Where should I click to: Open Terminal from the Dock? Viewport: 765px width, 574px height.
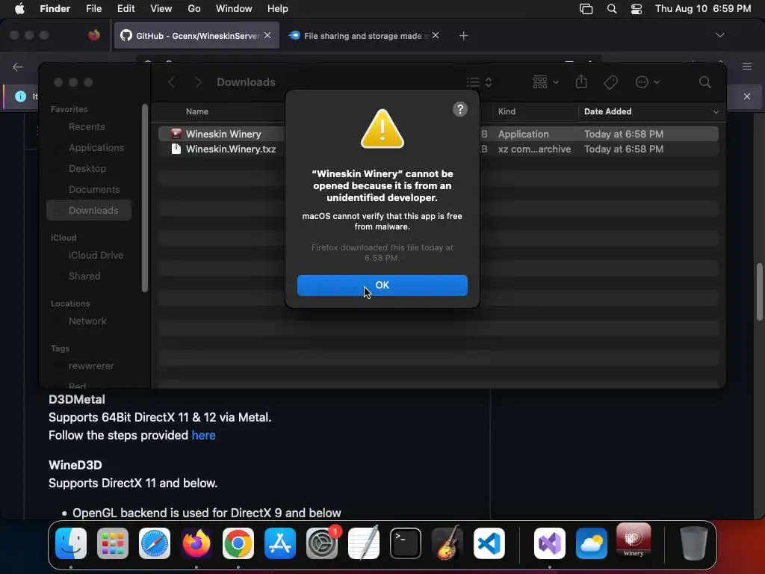pos(406,543)
